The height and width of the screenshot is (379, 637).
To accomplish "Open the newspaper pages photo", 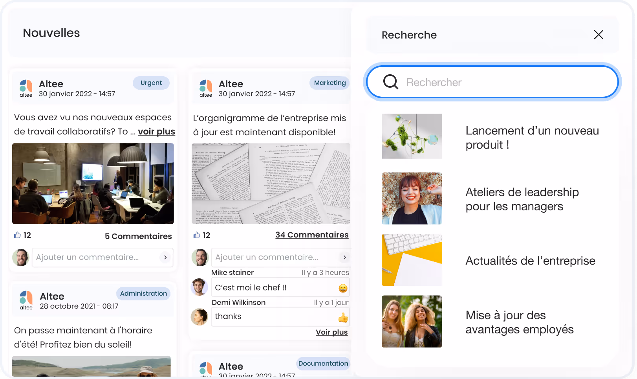I will click(x=271, y=184).
